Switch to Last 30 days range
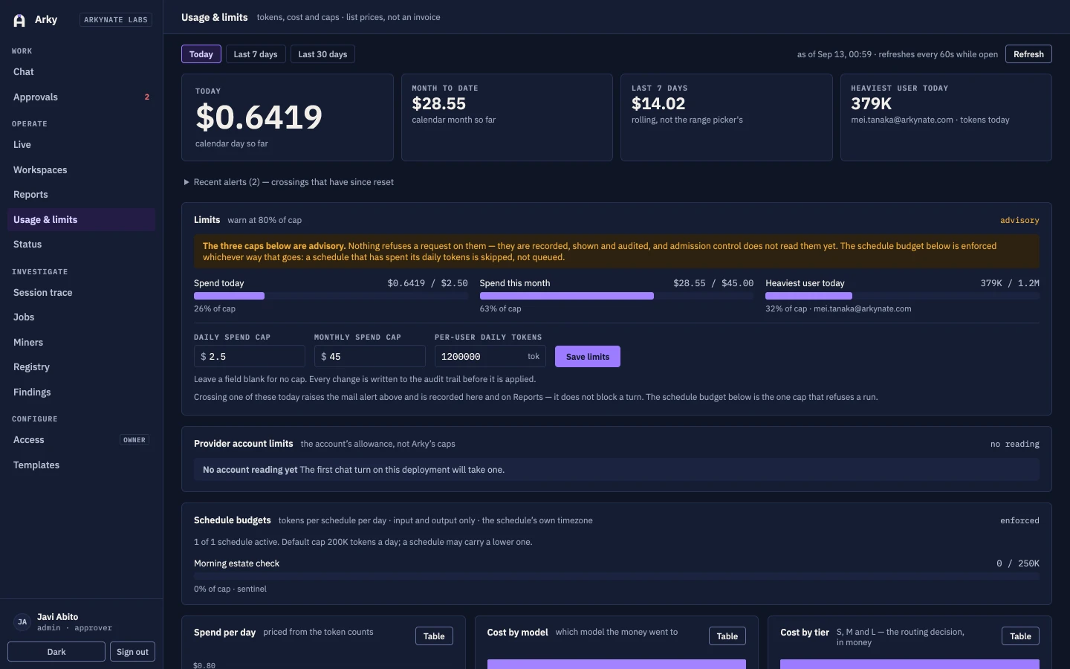The image size is (1070, 669). tap(322, 54)
